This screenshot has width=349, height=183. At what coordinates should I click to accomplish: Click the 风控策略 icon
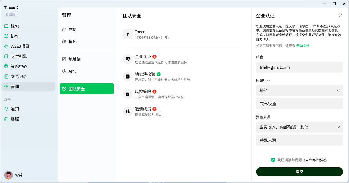point(128,94)
